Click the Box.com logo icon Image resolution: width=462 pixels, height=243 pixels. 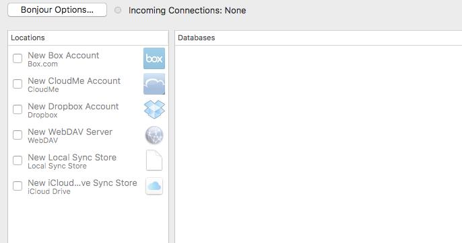154,58
